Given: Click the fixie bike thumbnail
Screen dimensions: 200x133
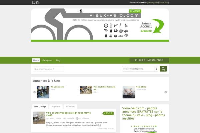Looking at the screenshot, I should pyautogui.click(x=86, y=90).
